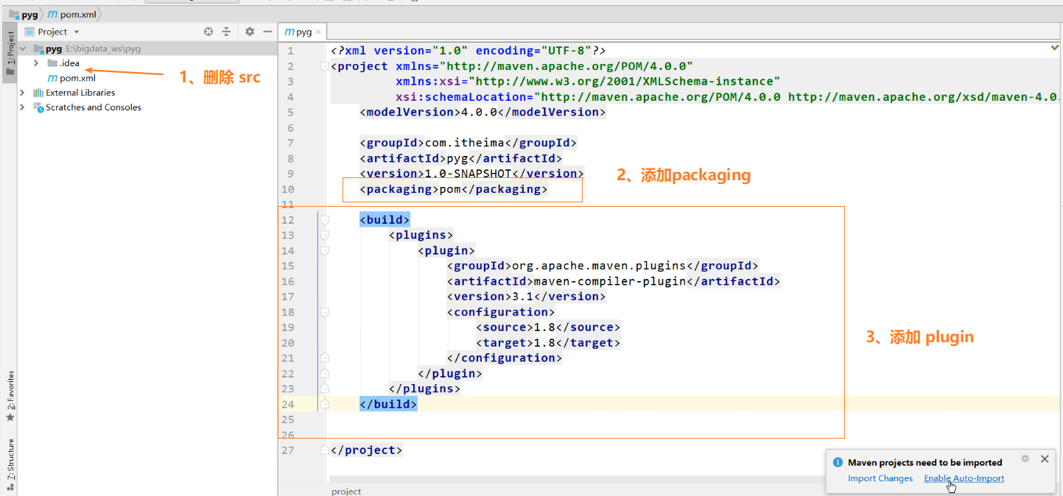Fold the plugins block at line 13
Viewport: 1063px width, 496px height.
coord(324,235)
